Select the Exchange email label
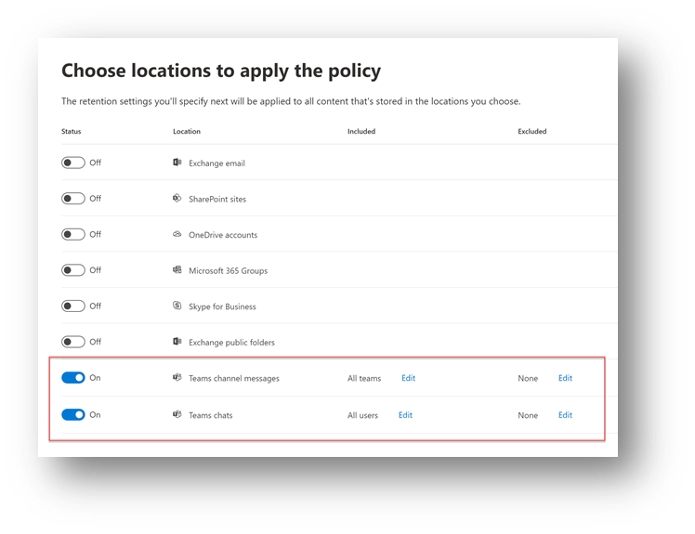Viewport: 695px width, 534px height. point(216,163)
